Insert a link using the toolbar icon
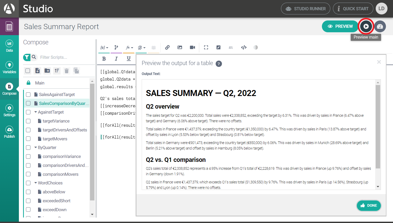This screenshot has width=393, height=223. click(x=167, y=47)
